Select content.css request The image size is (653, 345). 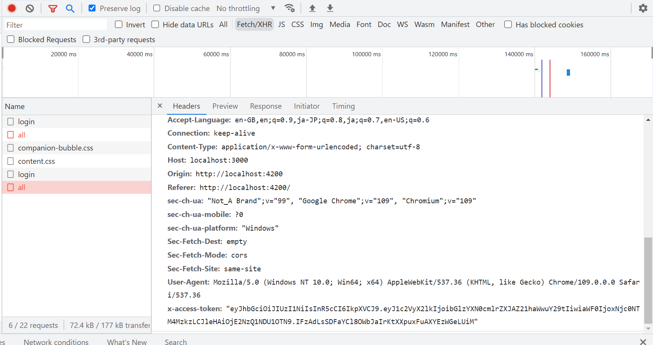click(x=76, y=161)
